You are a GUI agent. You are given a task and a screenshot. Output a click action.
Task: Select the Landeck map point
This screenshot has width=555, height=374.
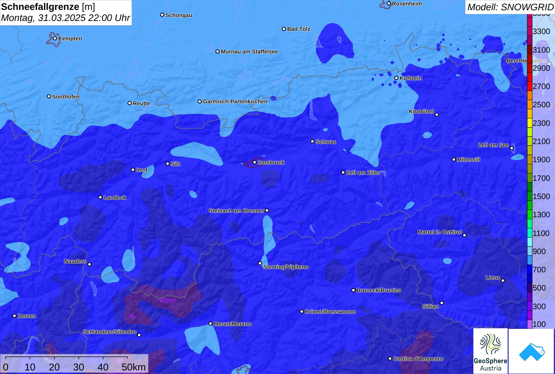pos(100,197)
